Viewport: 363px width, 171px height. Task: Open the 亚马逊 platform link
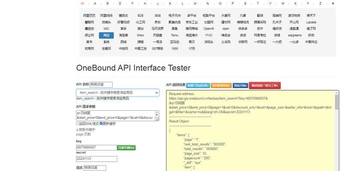click(175, 42)
